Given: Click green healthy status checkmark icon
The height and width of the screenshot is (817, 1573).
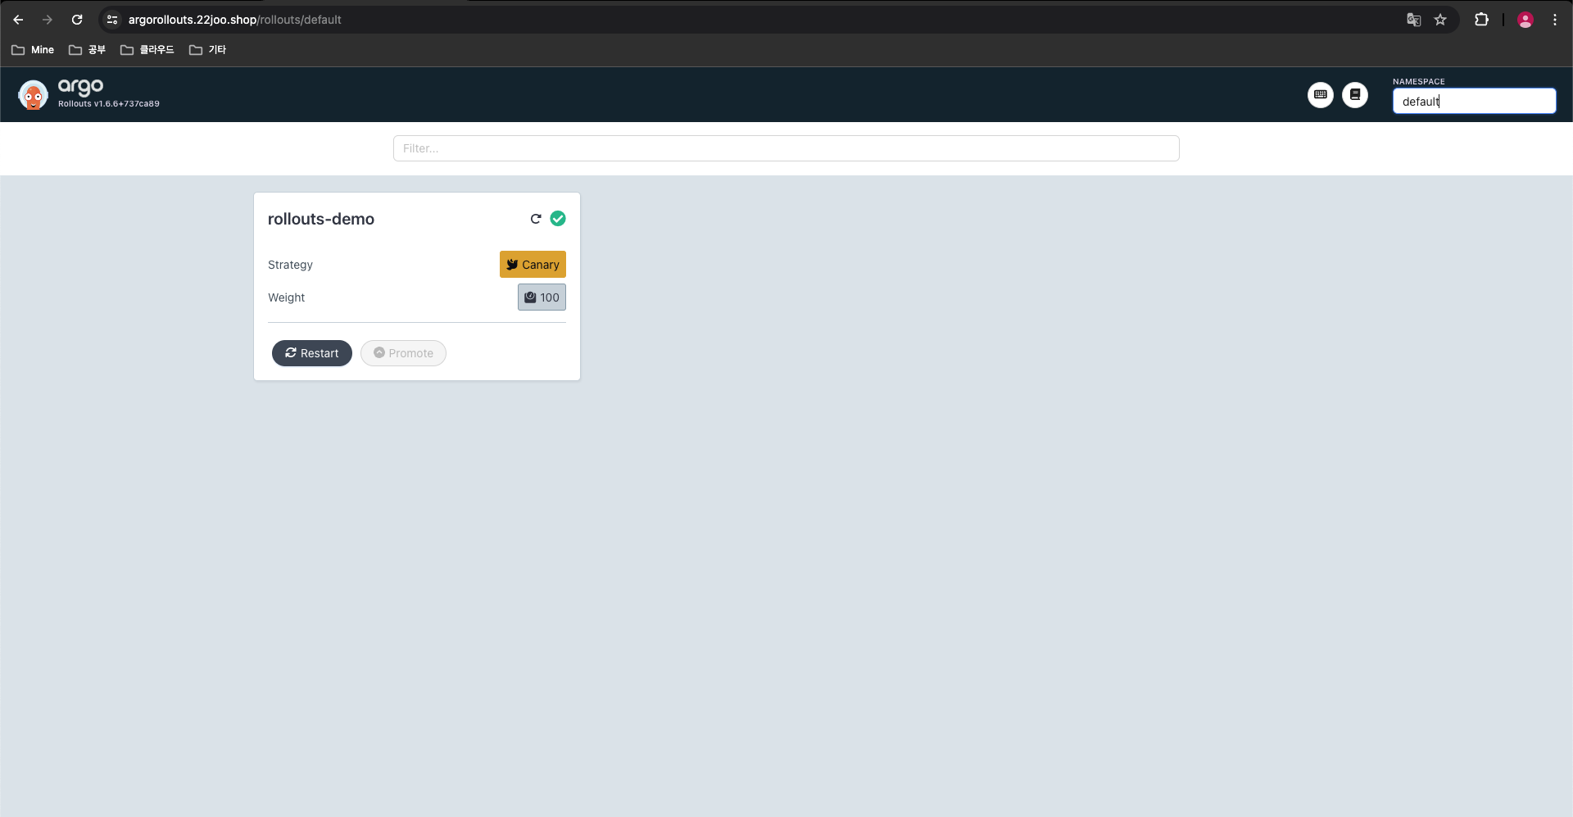Looking at the screenshot, I should [558, 219].
